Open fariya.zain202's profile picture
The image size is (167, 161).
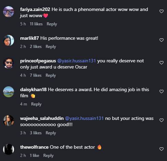pyautogui.click(x=9, y=12)
